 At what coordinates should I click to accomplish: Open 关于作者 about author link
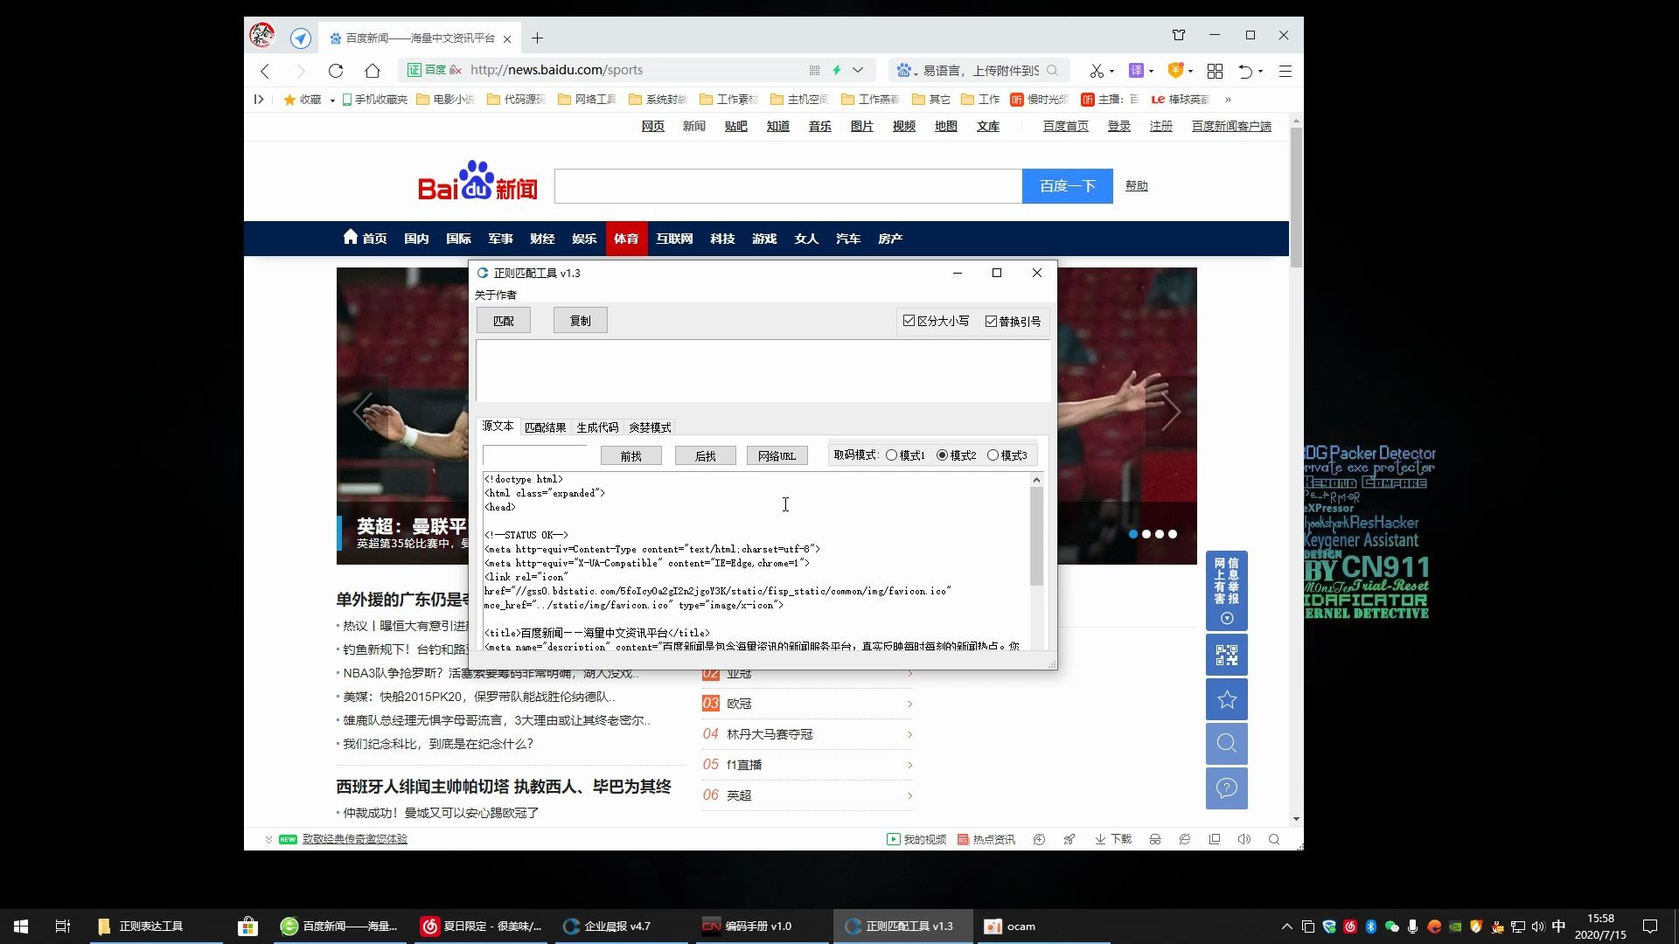click(496, 294)
